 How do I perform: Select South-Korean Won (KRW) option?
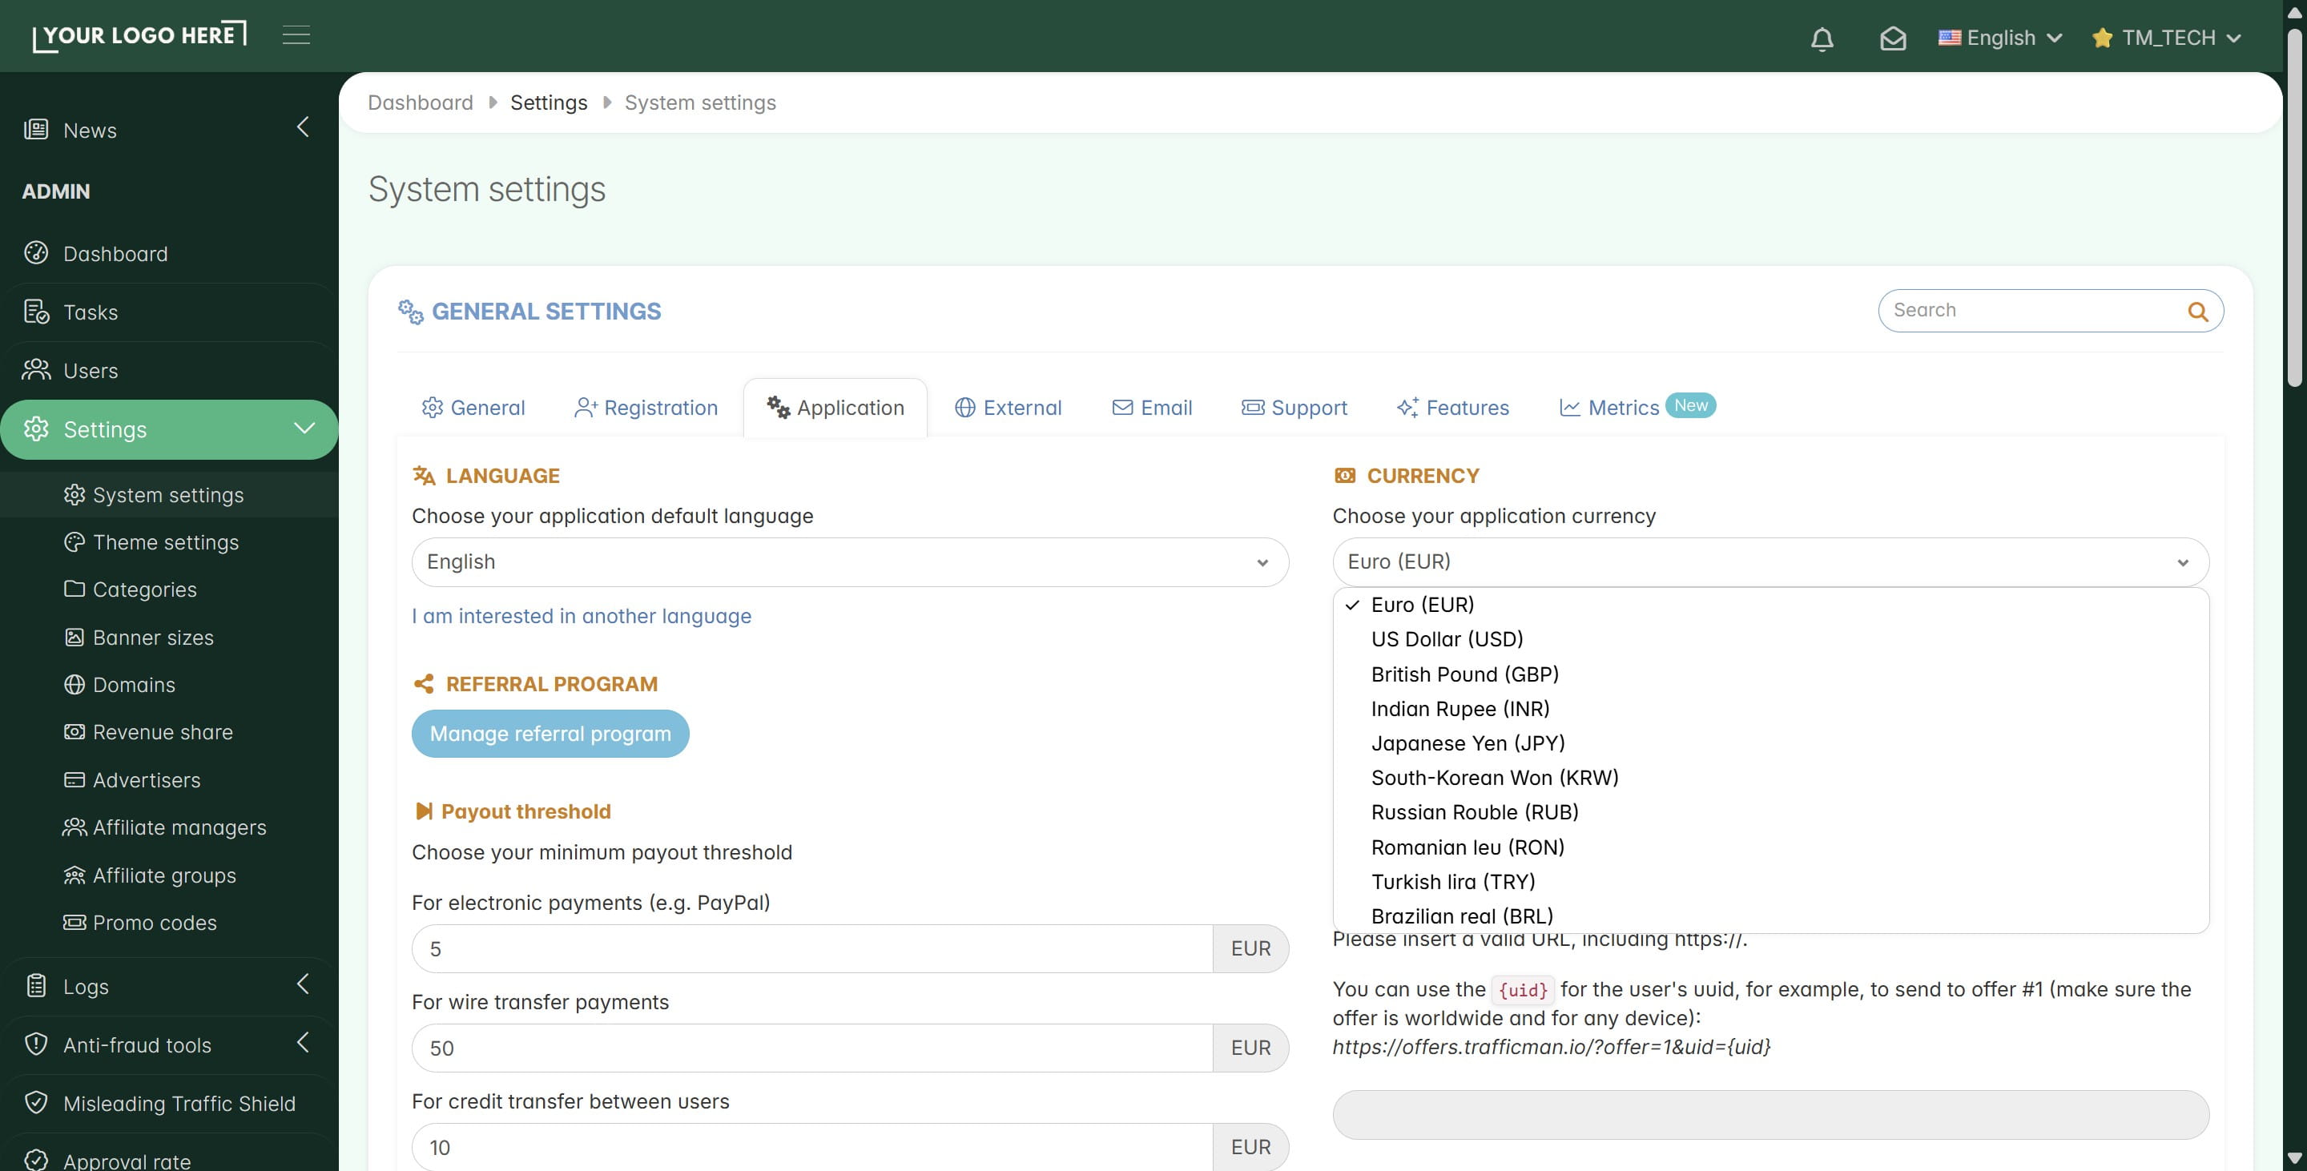coord(1770,778)
